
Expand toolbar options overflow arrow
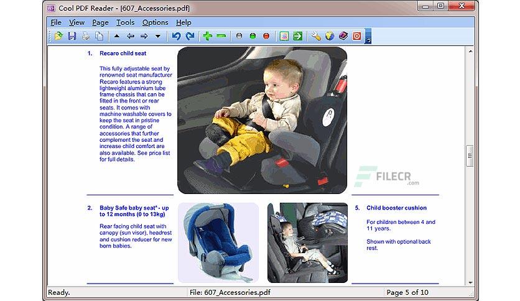point(368,36)
